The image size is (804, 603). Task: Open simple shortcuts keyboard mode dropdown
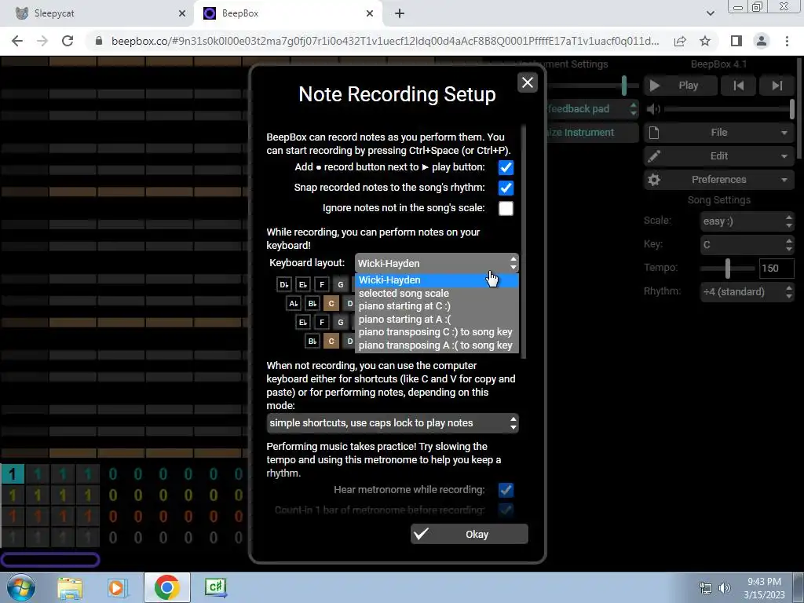(x=393, y=423)
